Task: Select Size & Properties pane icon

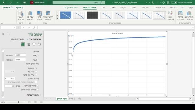Action: tap(29, 44)
